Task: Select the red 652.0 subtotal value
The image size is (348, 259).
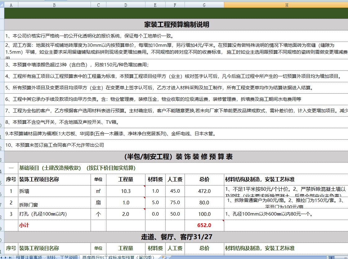Action: coord(204,225)
